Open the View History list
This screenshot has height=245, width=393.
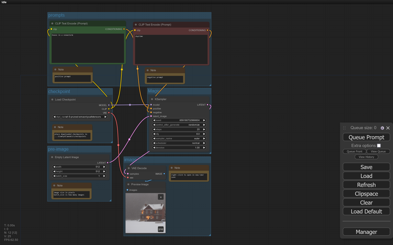[x=366, y=157]
